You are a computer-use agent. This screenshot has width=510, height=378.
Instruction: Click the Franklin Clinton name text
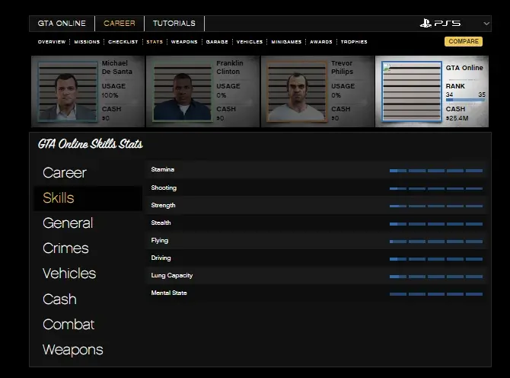pyautogui.click(x=230, y=67)
